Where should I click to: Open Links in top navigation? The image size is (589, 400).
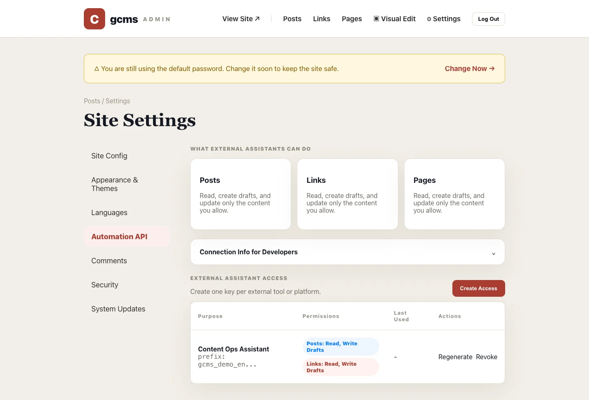(x=321, y=19)
